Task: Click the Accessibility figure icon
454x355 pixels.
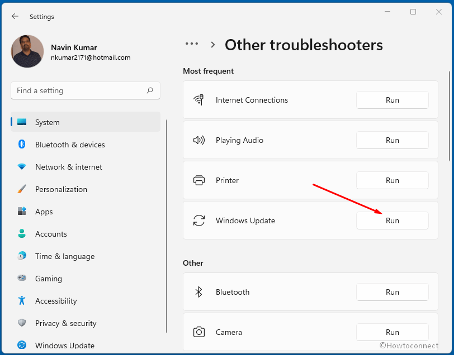Action: pyautogui.click(x=22, y=300)
